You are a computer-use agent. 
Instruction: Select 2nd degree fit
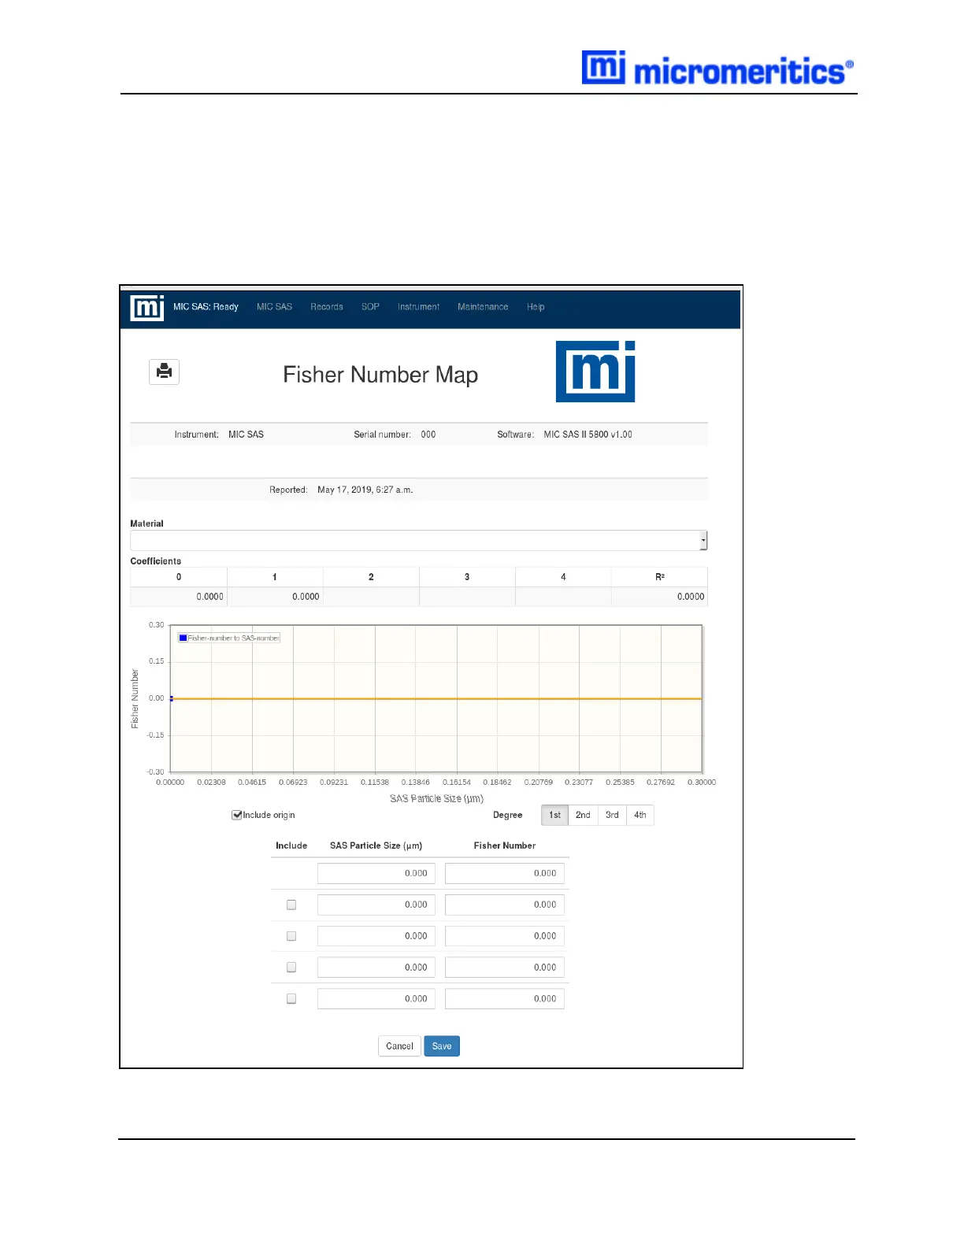coord(583,815)
